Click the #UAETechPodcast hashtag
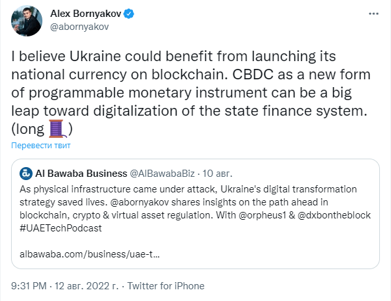Viewport: 391px width, 301px height. point(61,228)
